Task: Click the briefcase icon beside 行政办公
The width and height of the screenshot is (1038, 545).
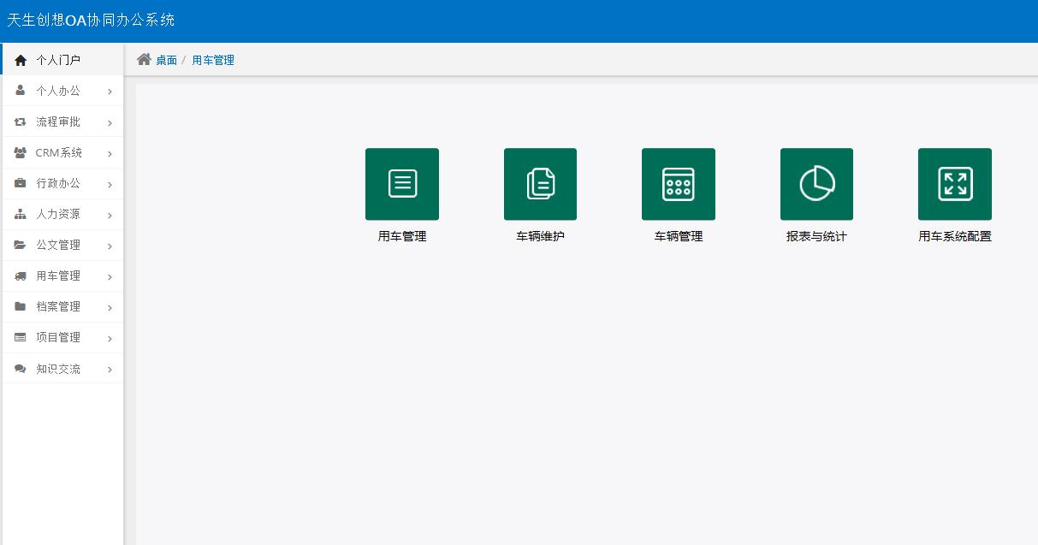Action: [19, 183]
